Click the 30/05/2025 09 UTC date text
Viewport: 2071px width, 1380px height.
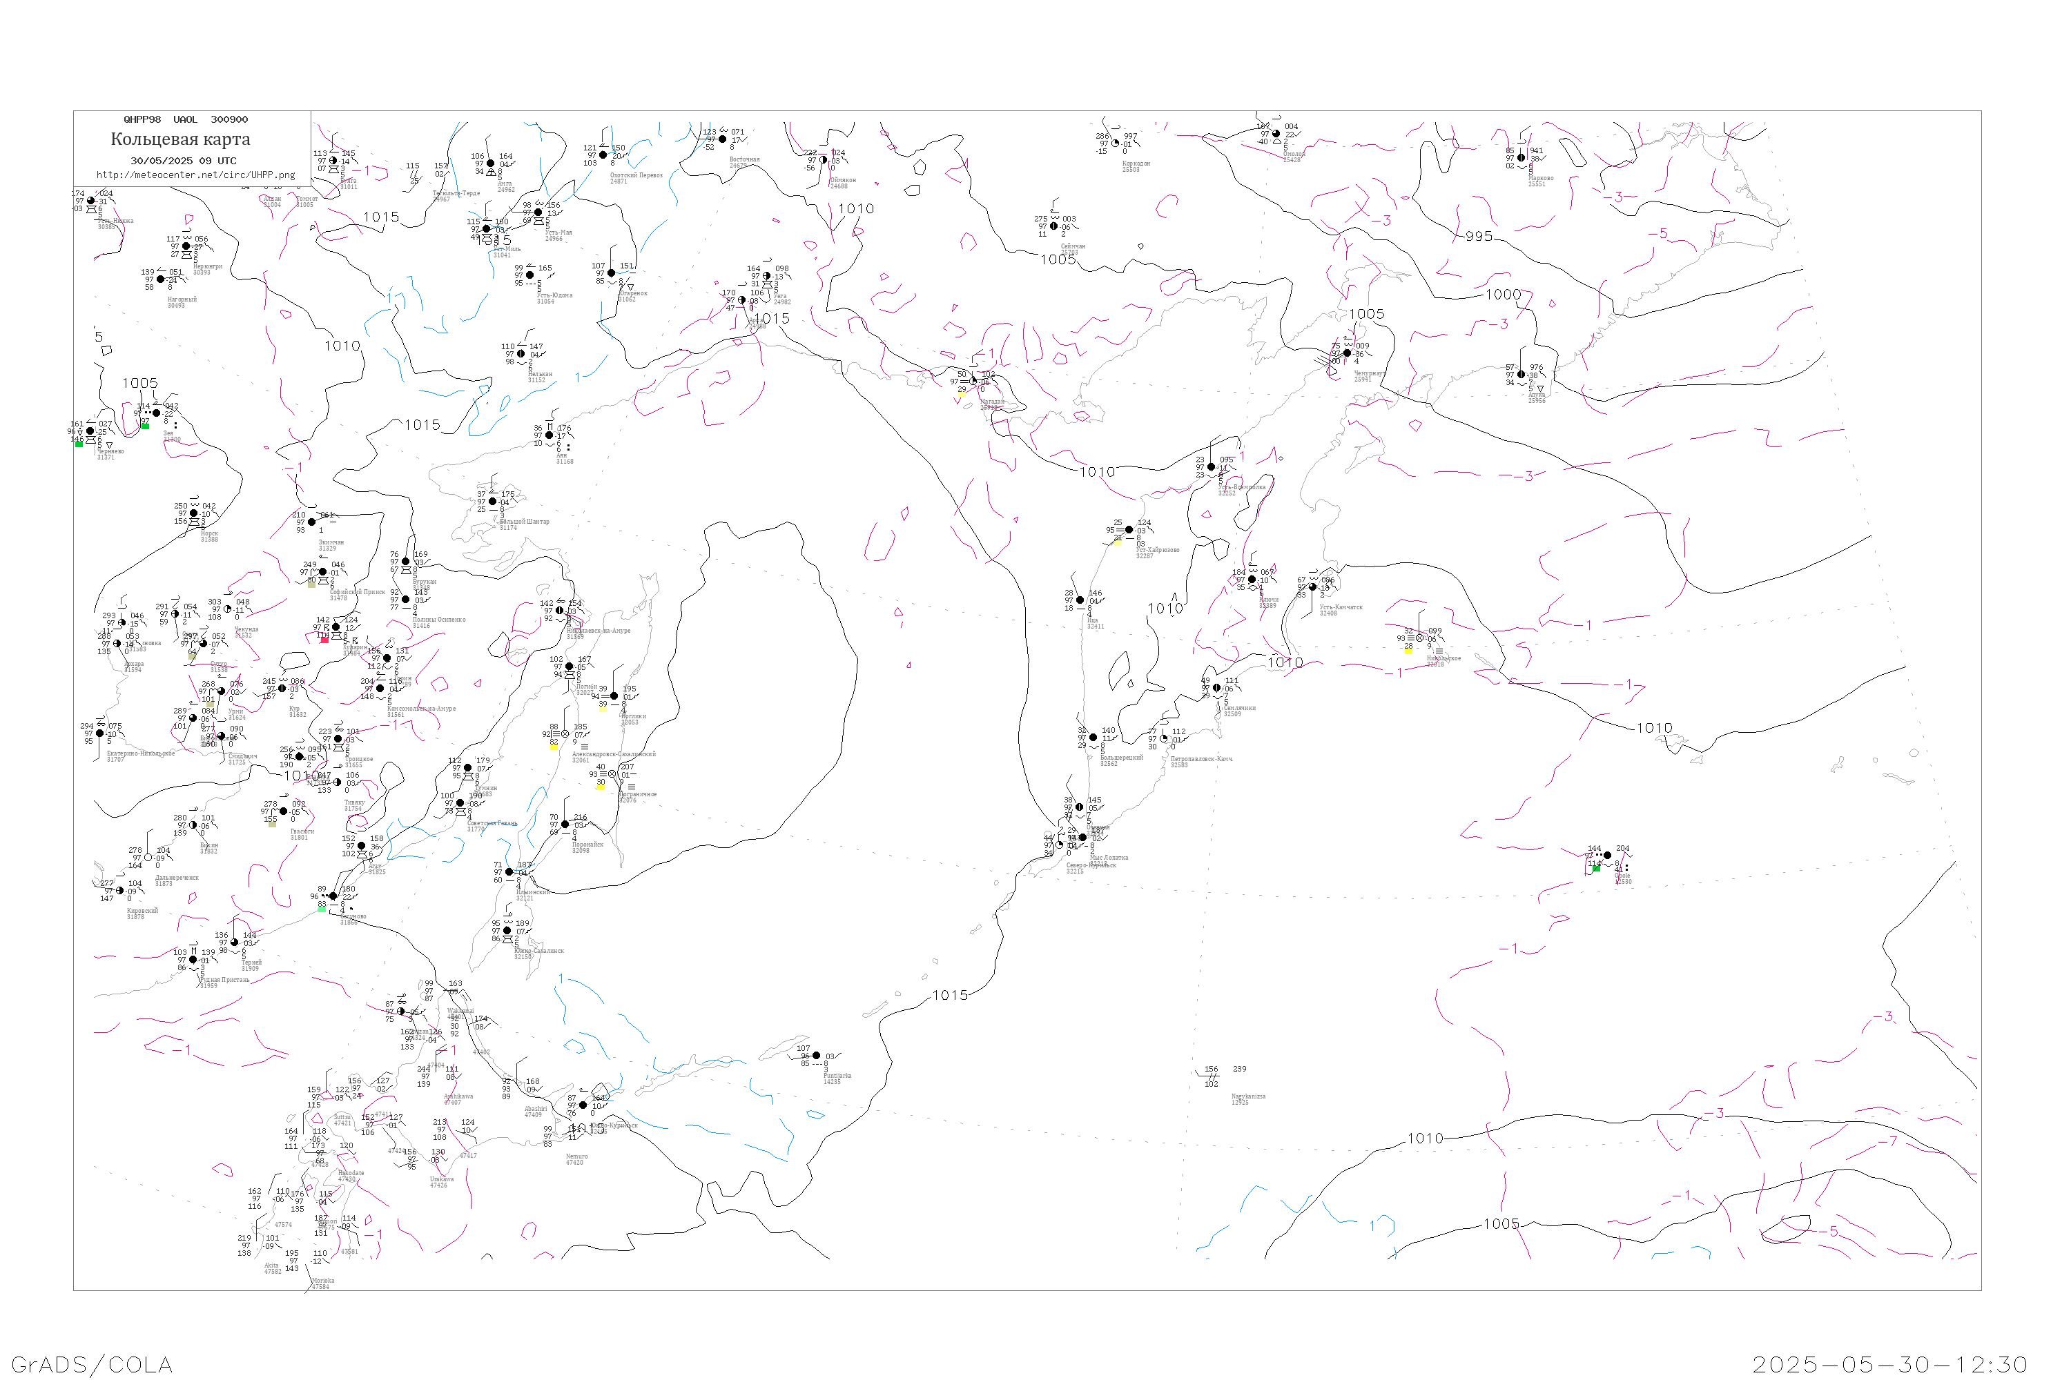pyautogui.click(x=183, y=161)
